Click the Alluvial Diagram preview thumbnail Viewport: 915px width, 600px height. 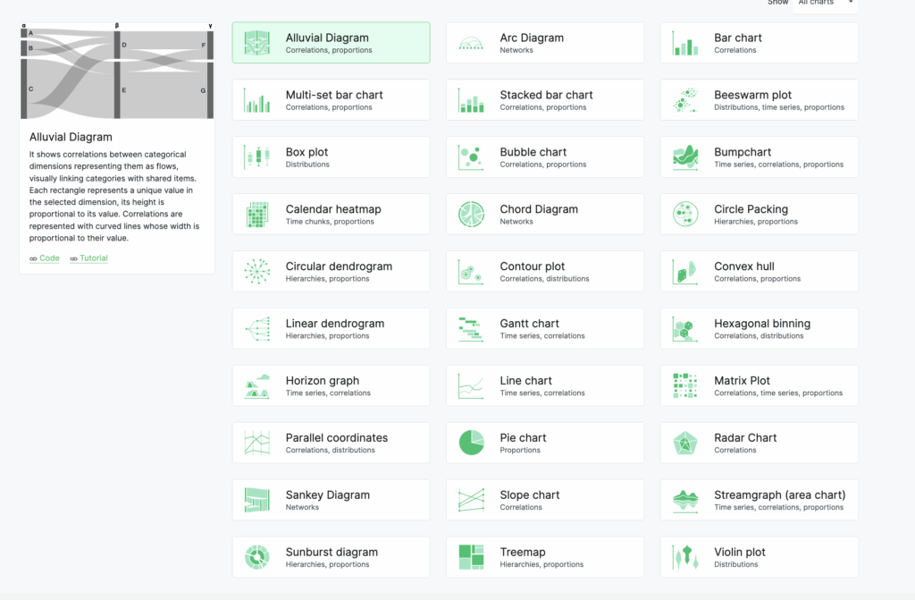(117, 73)
